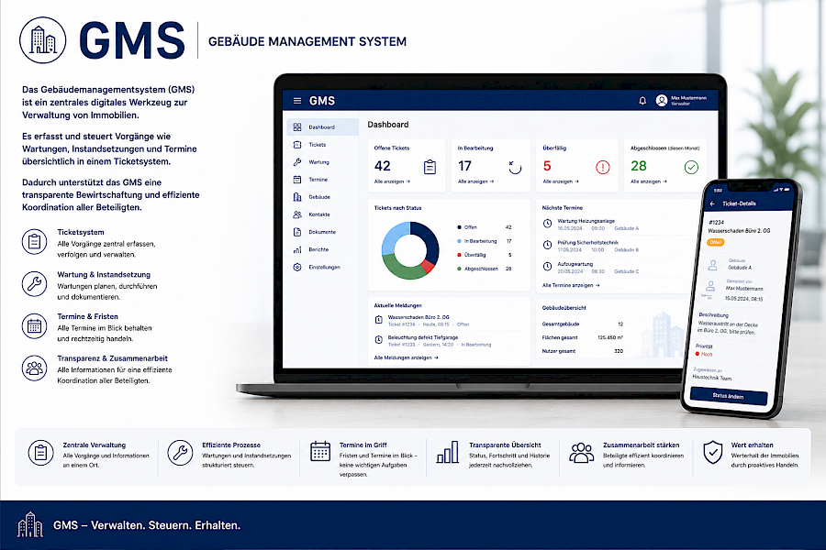
Task: Click the Effiziente Prozesse wrench icon
Action: (x=180, y=453)
